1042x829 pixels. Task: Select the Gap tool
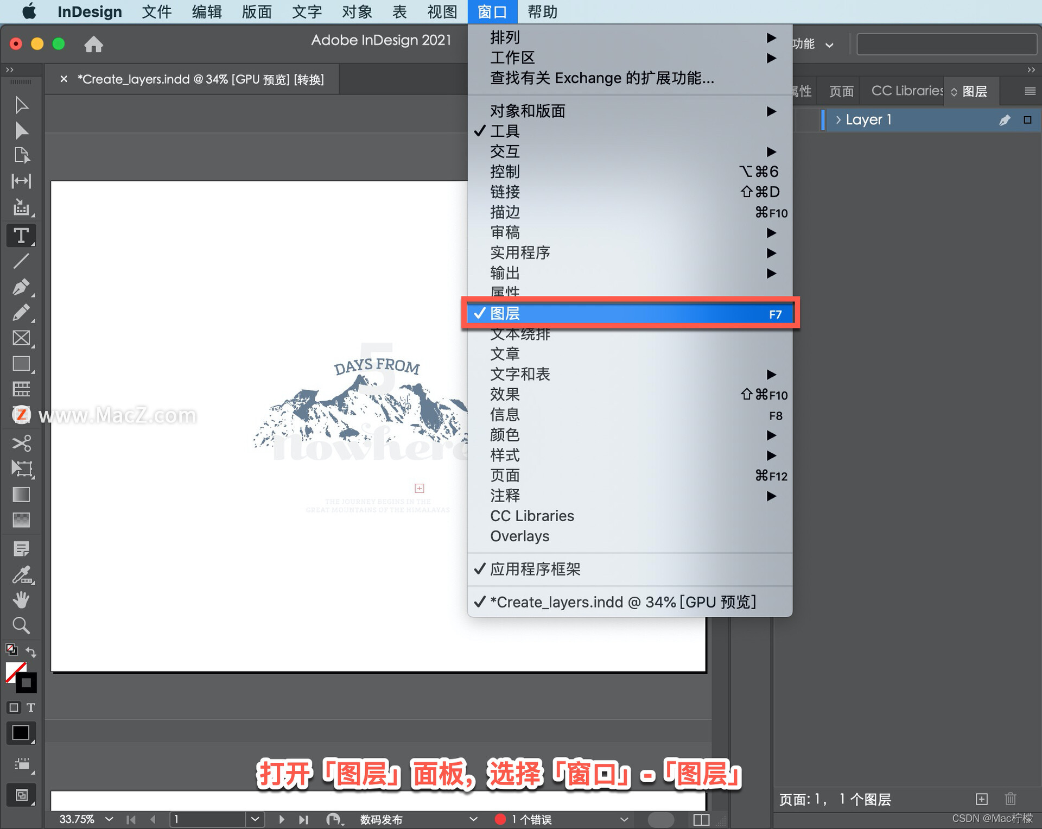pos(21,181)
